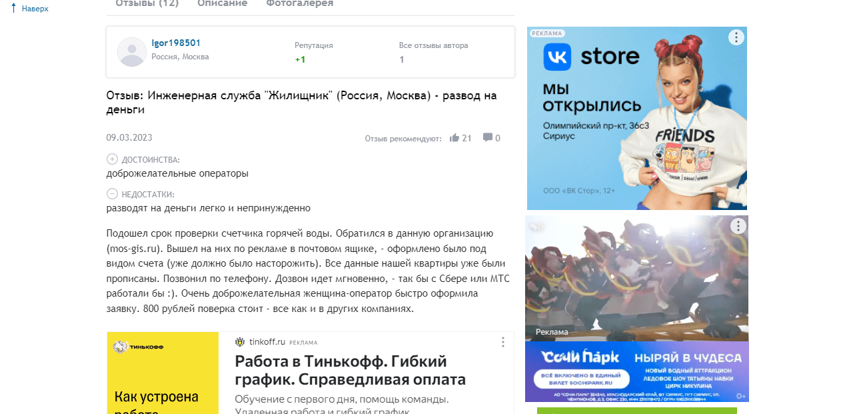The width and height of the screenshot is (855, 414).
Task: Click the Сочи Парк banner link
Action: [x=636, y=370]
